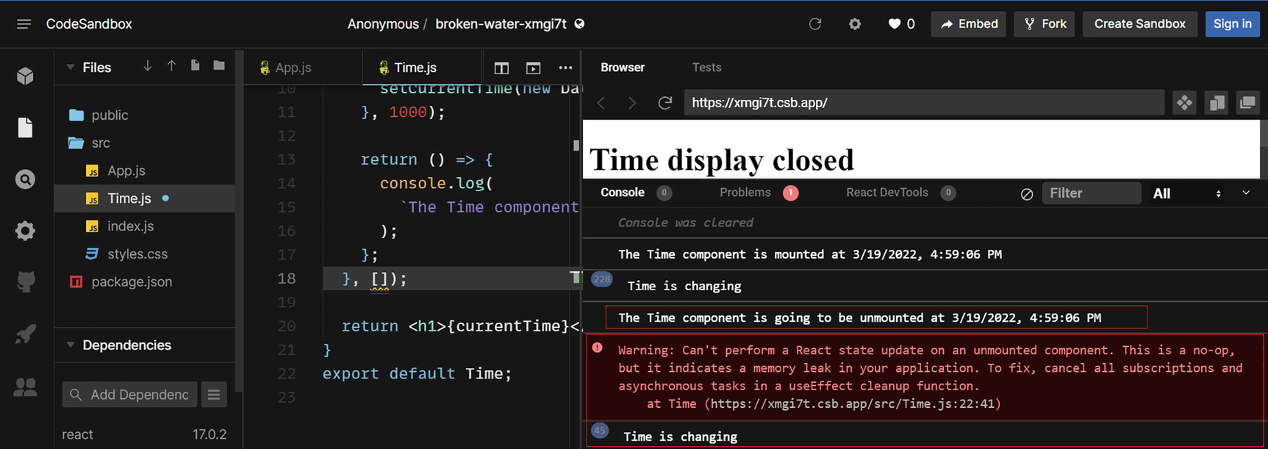1268x449 pixels.
Task: Open the deployment rocket icon
Action: pyautogui.click(x=25, y=334)
